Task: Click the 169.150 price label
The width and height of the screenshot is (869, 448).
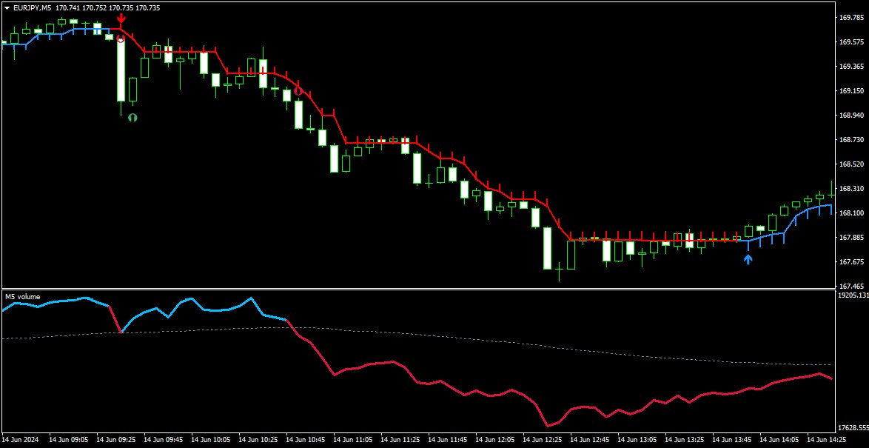Action: pos(852,90)
